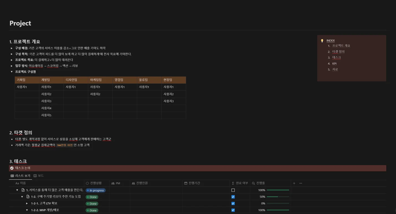The image size is (396, 214).
Task: Click the 테스크 논의 callout text
Action: (x=23, y=168)
